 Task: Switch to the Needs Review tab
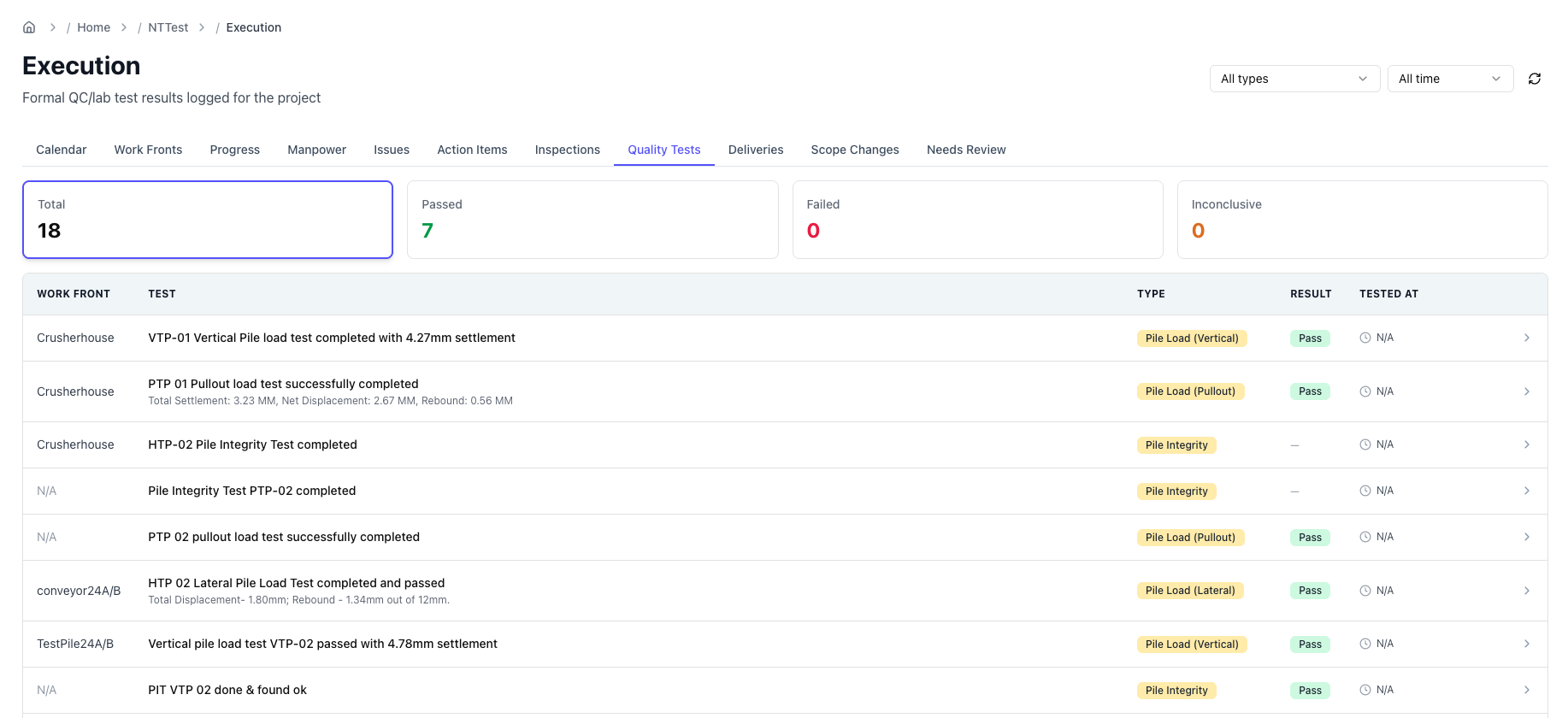(966, 150)
